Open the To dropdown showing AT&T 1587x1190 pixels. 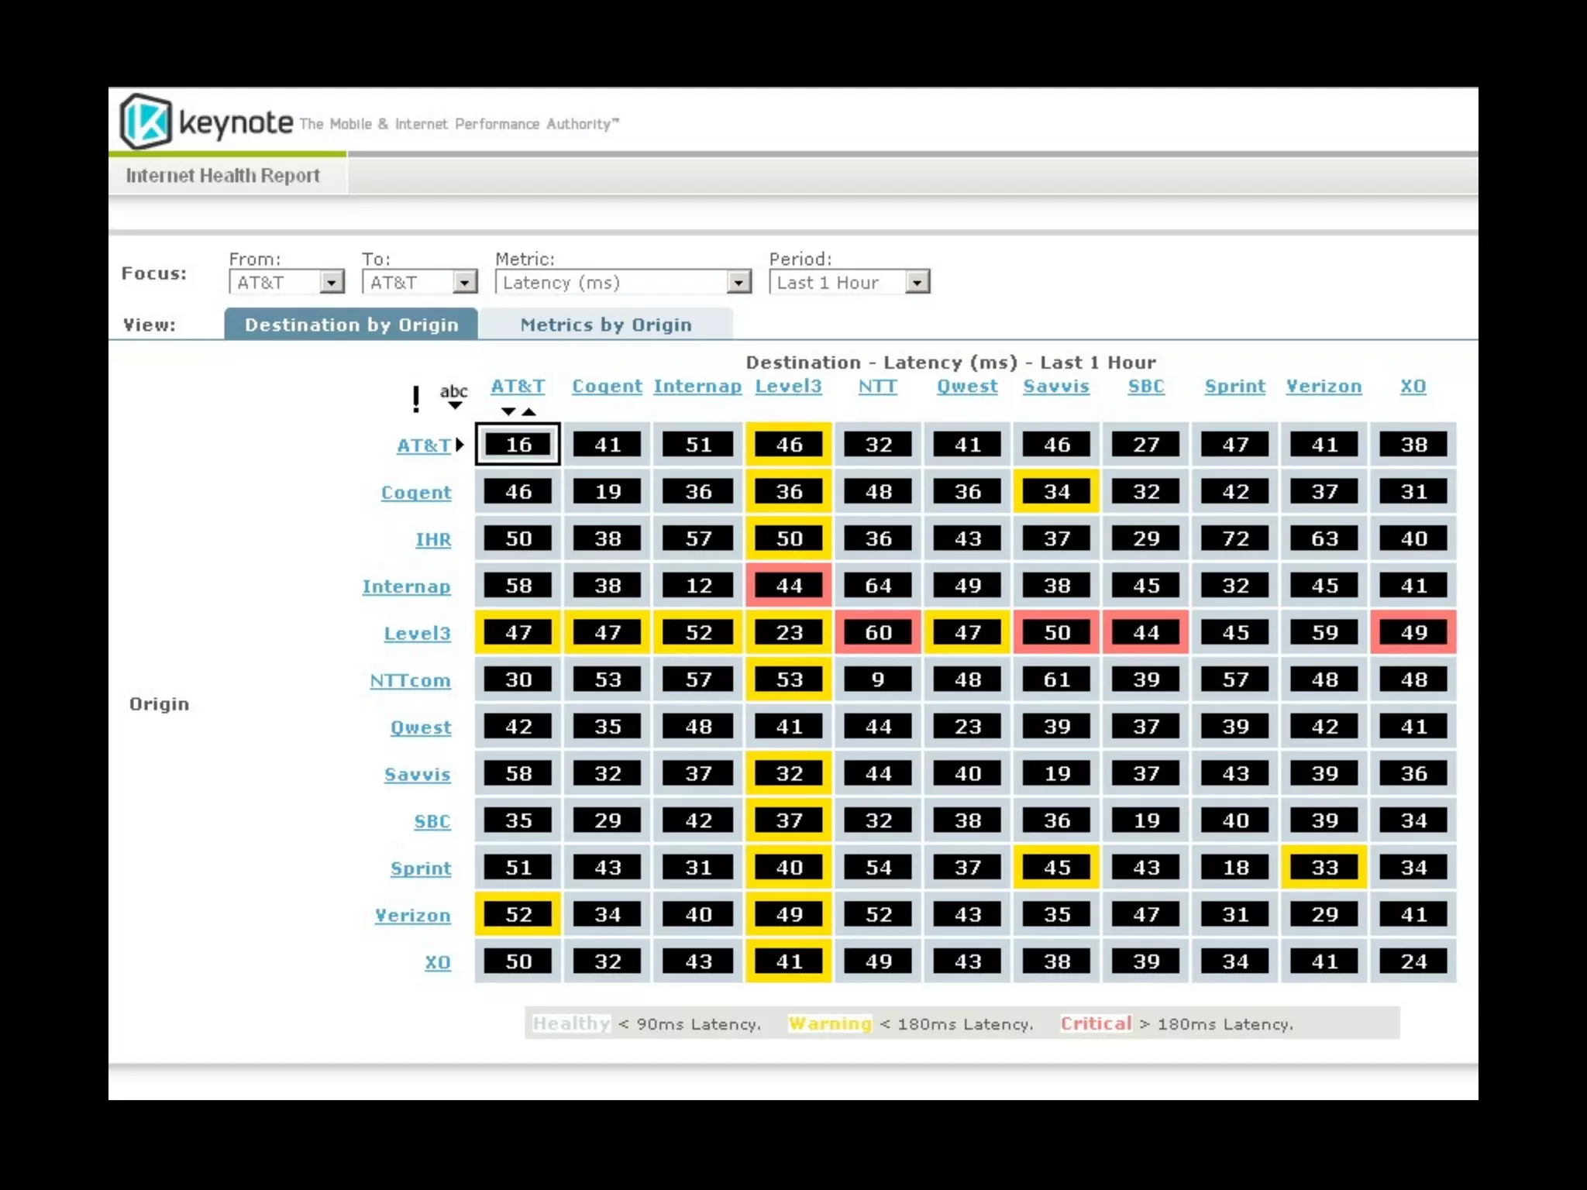(x=464, y=282)
